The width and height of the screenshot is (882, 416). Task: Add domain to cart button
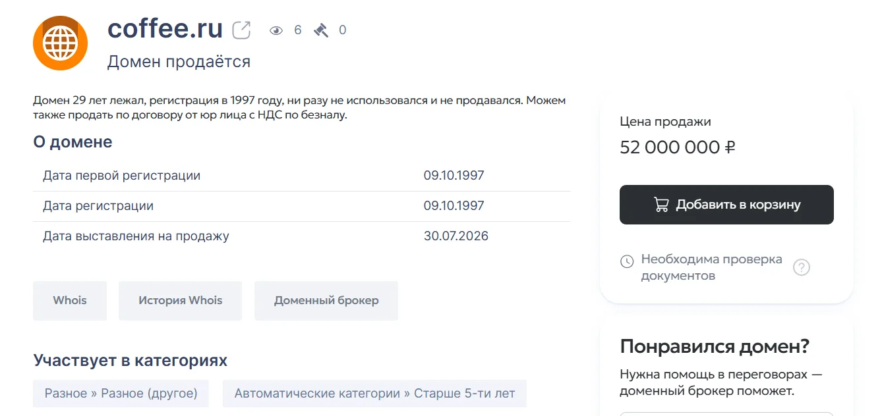pos(726,205)
